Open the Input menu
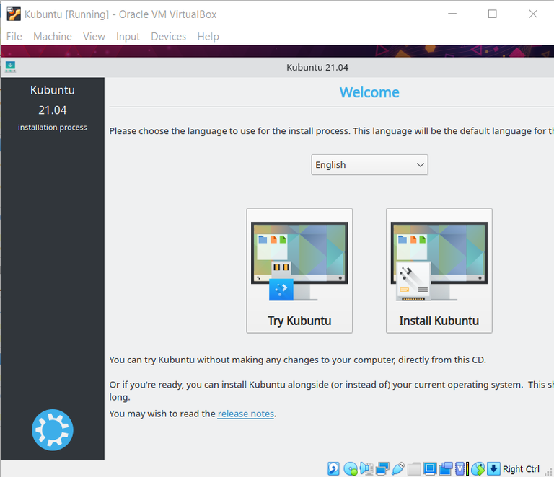Screen dimensions: 554x477 pyautogui.click(x=128, y=36)
